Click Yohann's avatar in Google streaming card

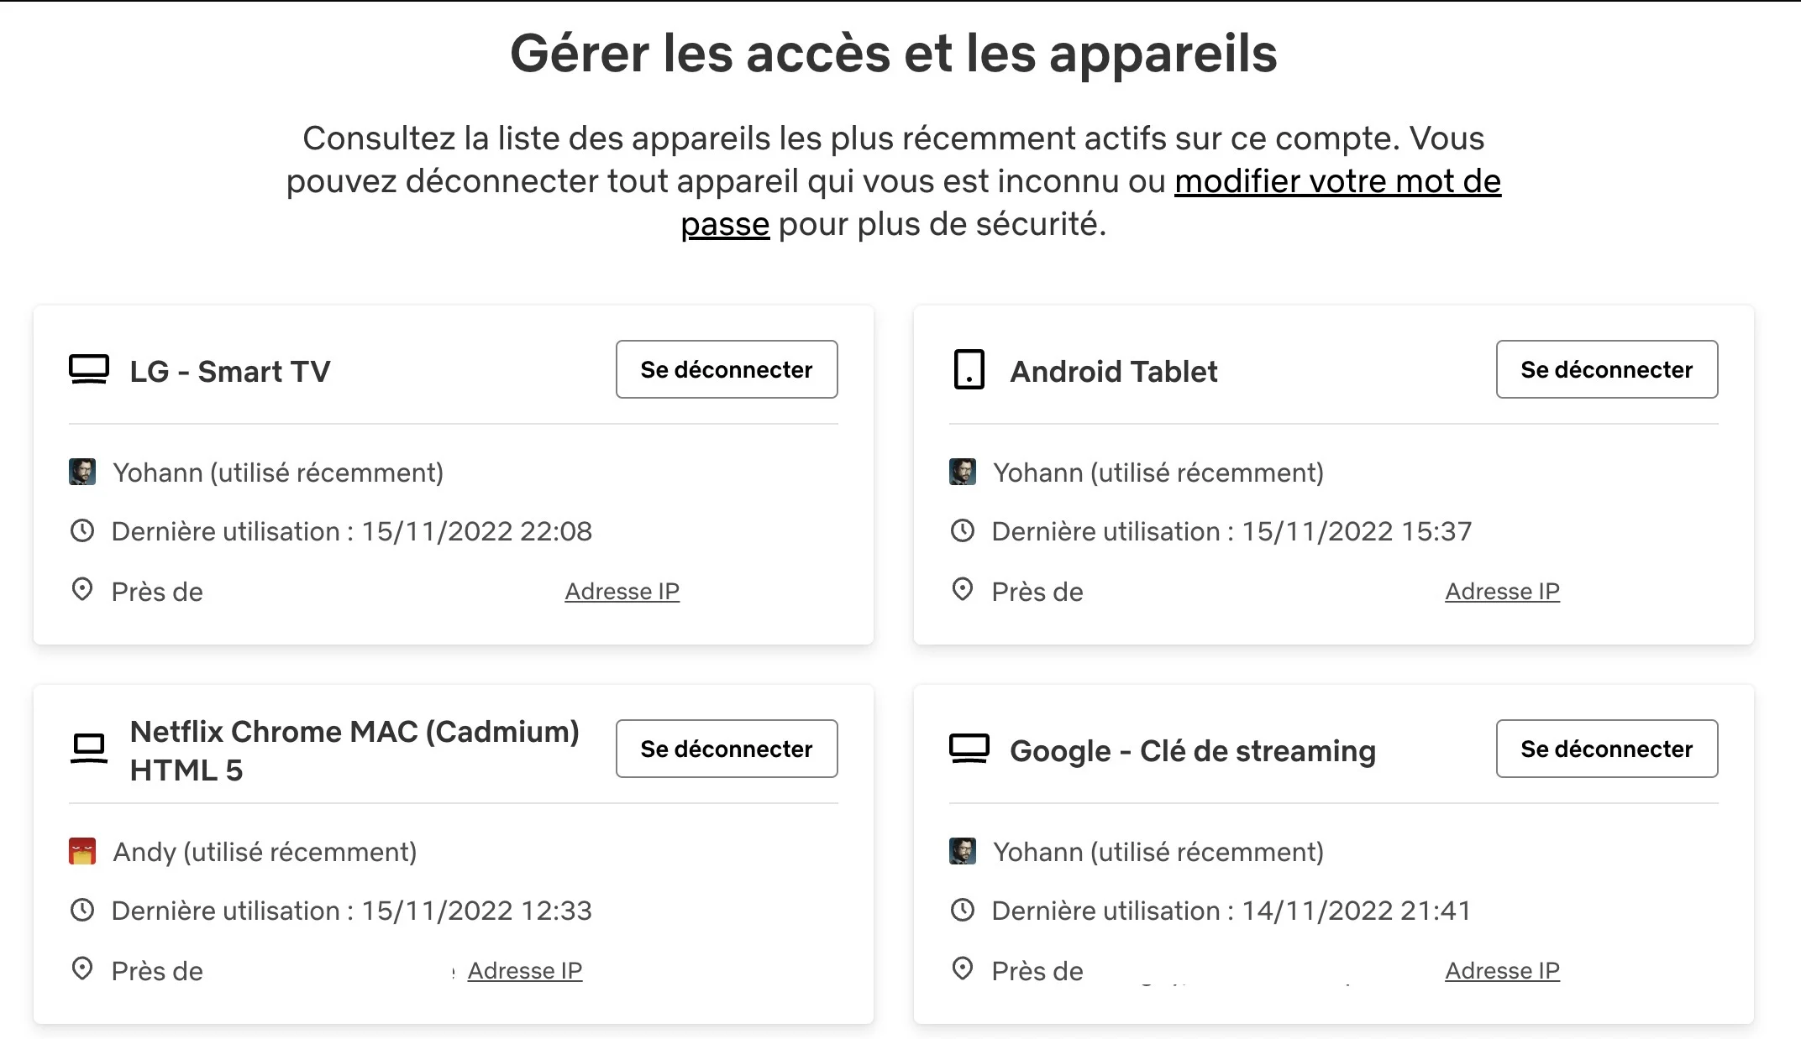963,851
